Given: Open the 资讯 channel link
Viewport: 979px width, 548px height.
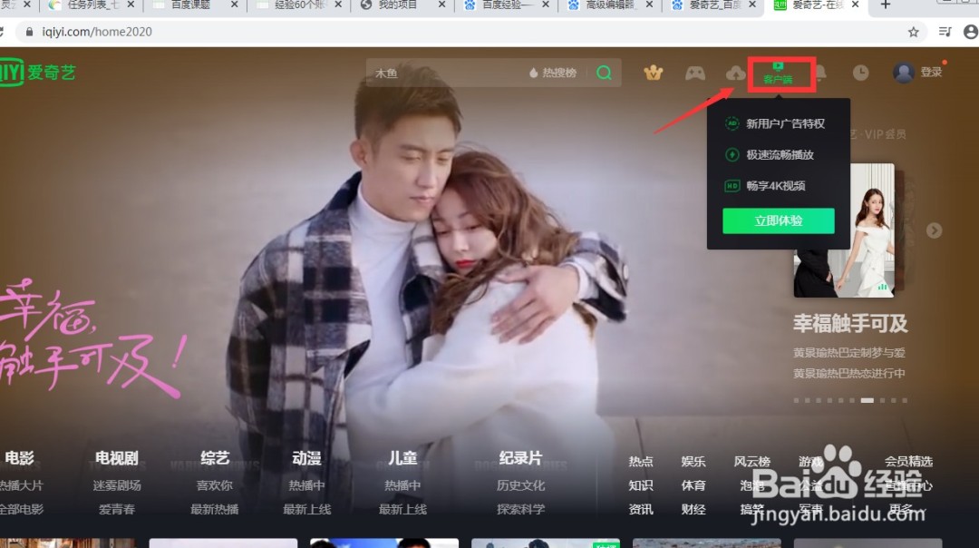Looking at the screenshot, I should pos(641,509).
